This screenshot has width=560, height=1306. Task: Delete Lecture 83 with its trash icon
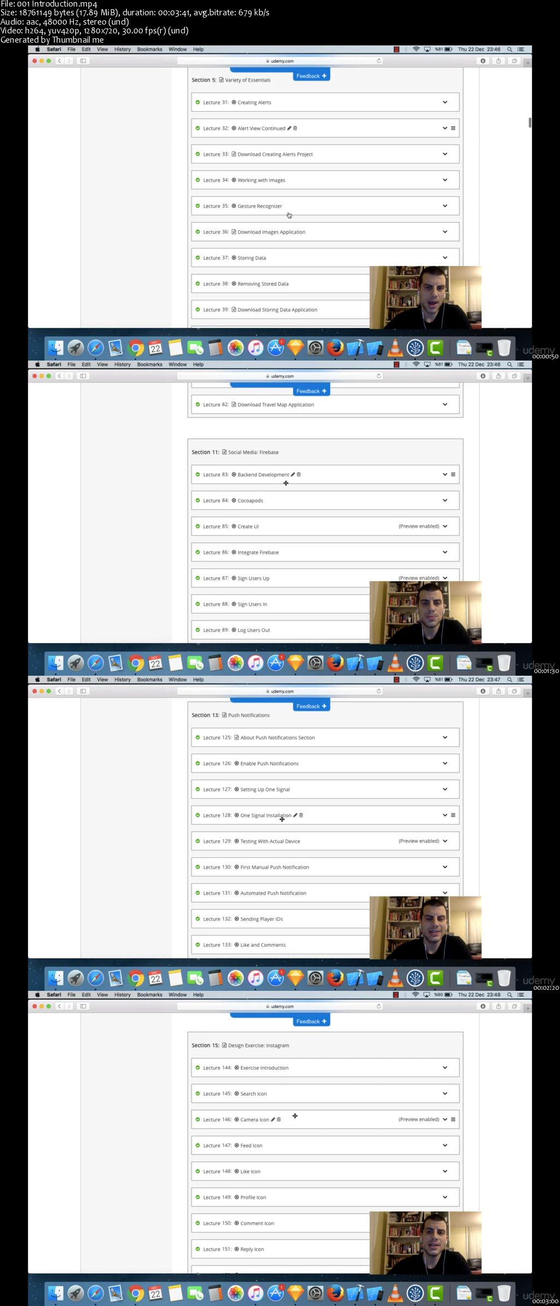299,474
